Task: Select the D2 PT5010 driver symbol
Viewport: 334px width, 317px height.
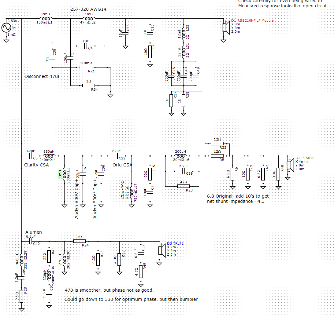Action: [x=290, y=165]
